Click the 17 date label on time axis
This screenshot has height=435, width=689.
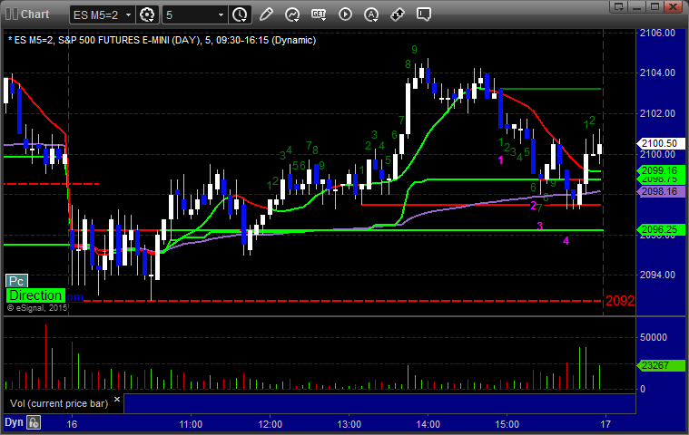[605, 424]
